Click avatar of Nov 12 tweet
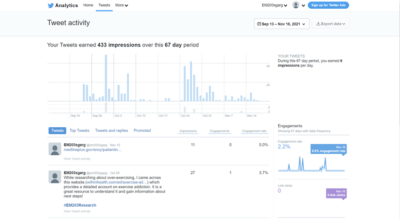Viewport: 400px width, 219px height. [x=55, y=149]
